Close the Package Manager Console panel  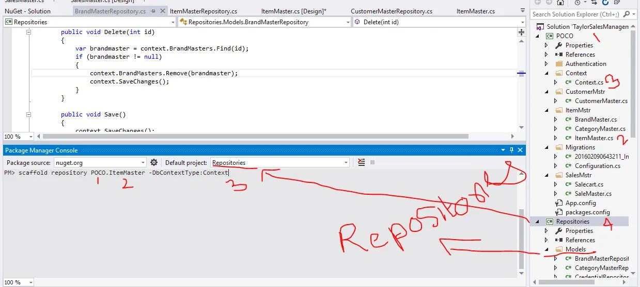tap(520, 150)
